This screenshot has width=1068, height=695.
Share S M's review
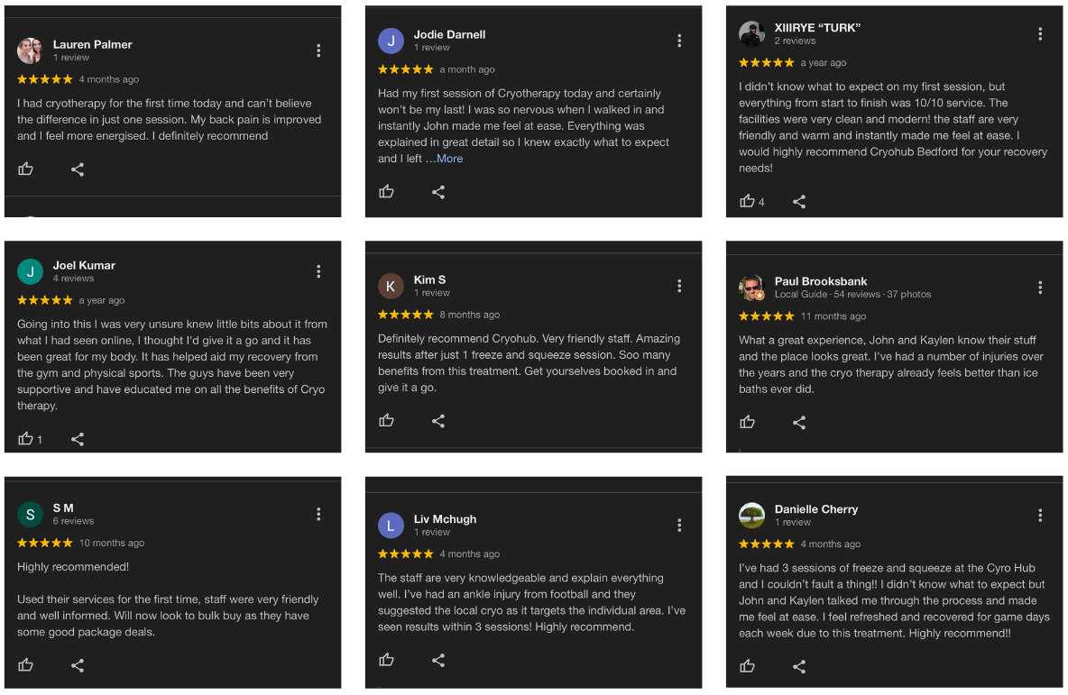(78, 665)
